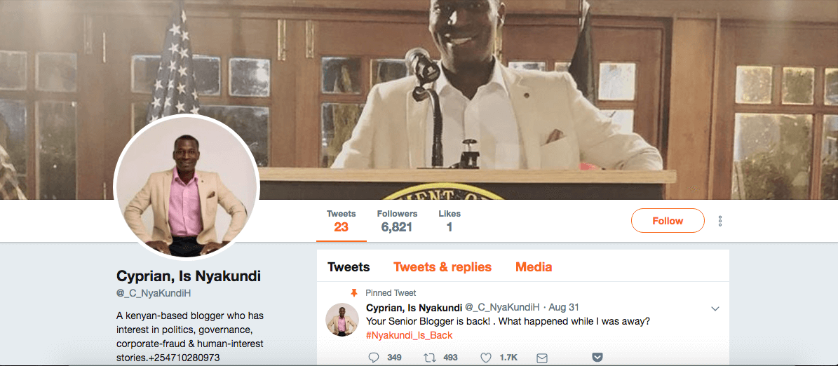
Task: Open the Media tab
Action: coord(534,266)
